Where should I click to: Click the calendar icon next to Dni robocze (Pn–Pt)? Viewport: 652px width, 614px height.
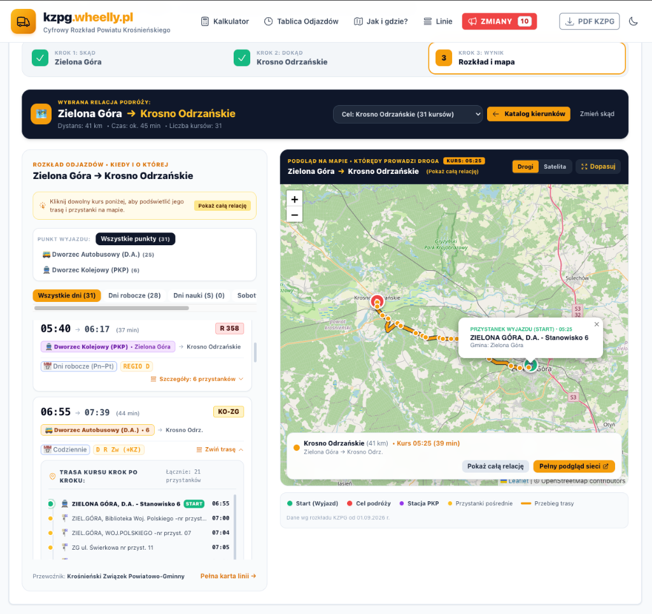tap(47, 366)
